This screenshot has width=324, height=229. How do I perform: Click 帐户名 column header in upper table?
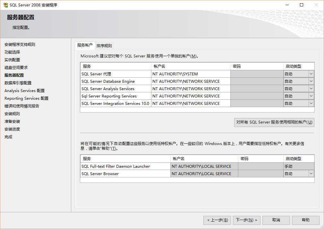(191, 66)
